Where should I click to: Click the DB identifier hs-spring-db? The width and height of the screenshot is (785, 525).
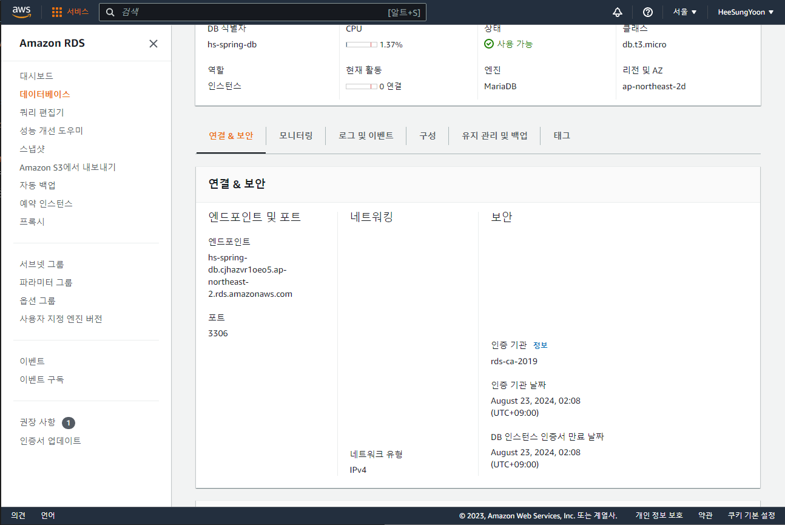coord(232,44)
